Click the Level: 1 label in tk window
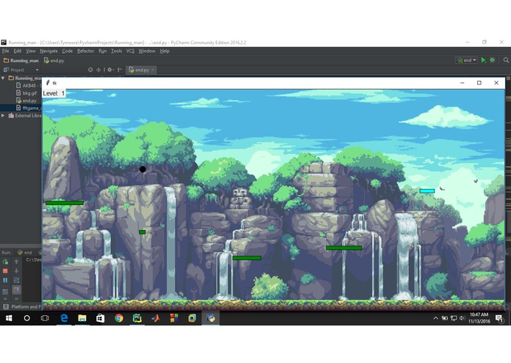This screenshot has height=363, width=511. 54,93
